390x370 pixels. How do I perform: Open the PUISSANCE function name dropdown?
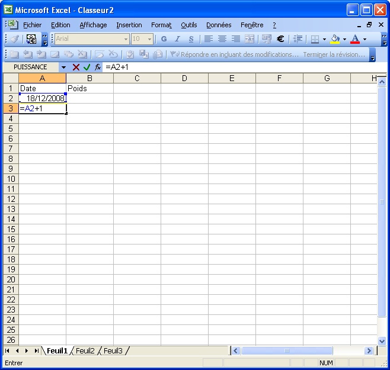(63, 67)
